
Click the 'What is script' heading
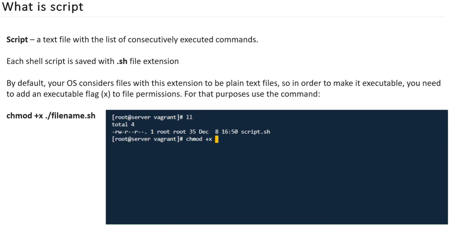coord(43,6)
